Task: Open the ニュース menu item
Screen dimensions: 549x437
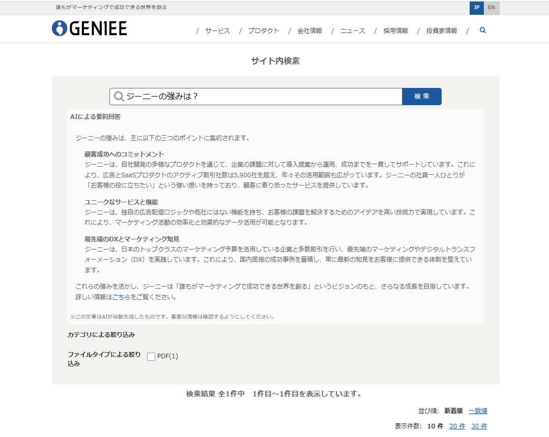Action: pyautogui.click(x=352, y=30)
